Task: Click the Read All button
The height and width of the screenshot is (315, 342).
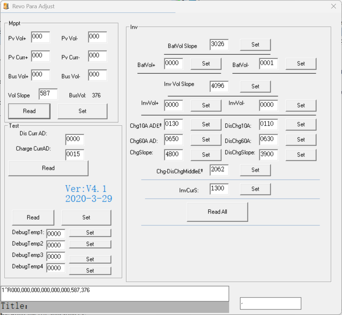Action: coord(217,212)
